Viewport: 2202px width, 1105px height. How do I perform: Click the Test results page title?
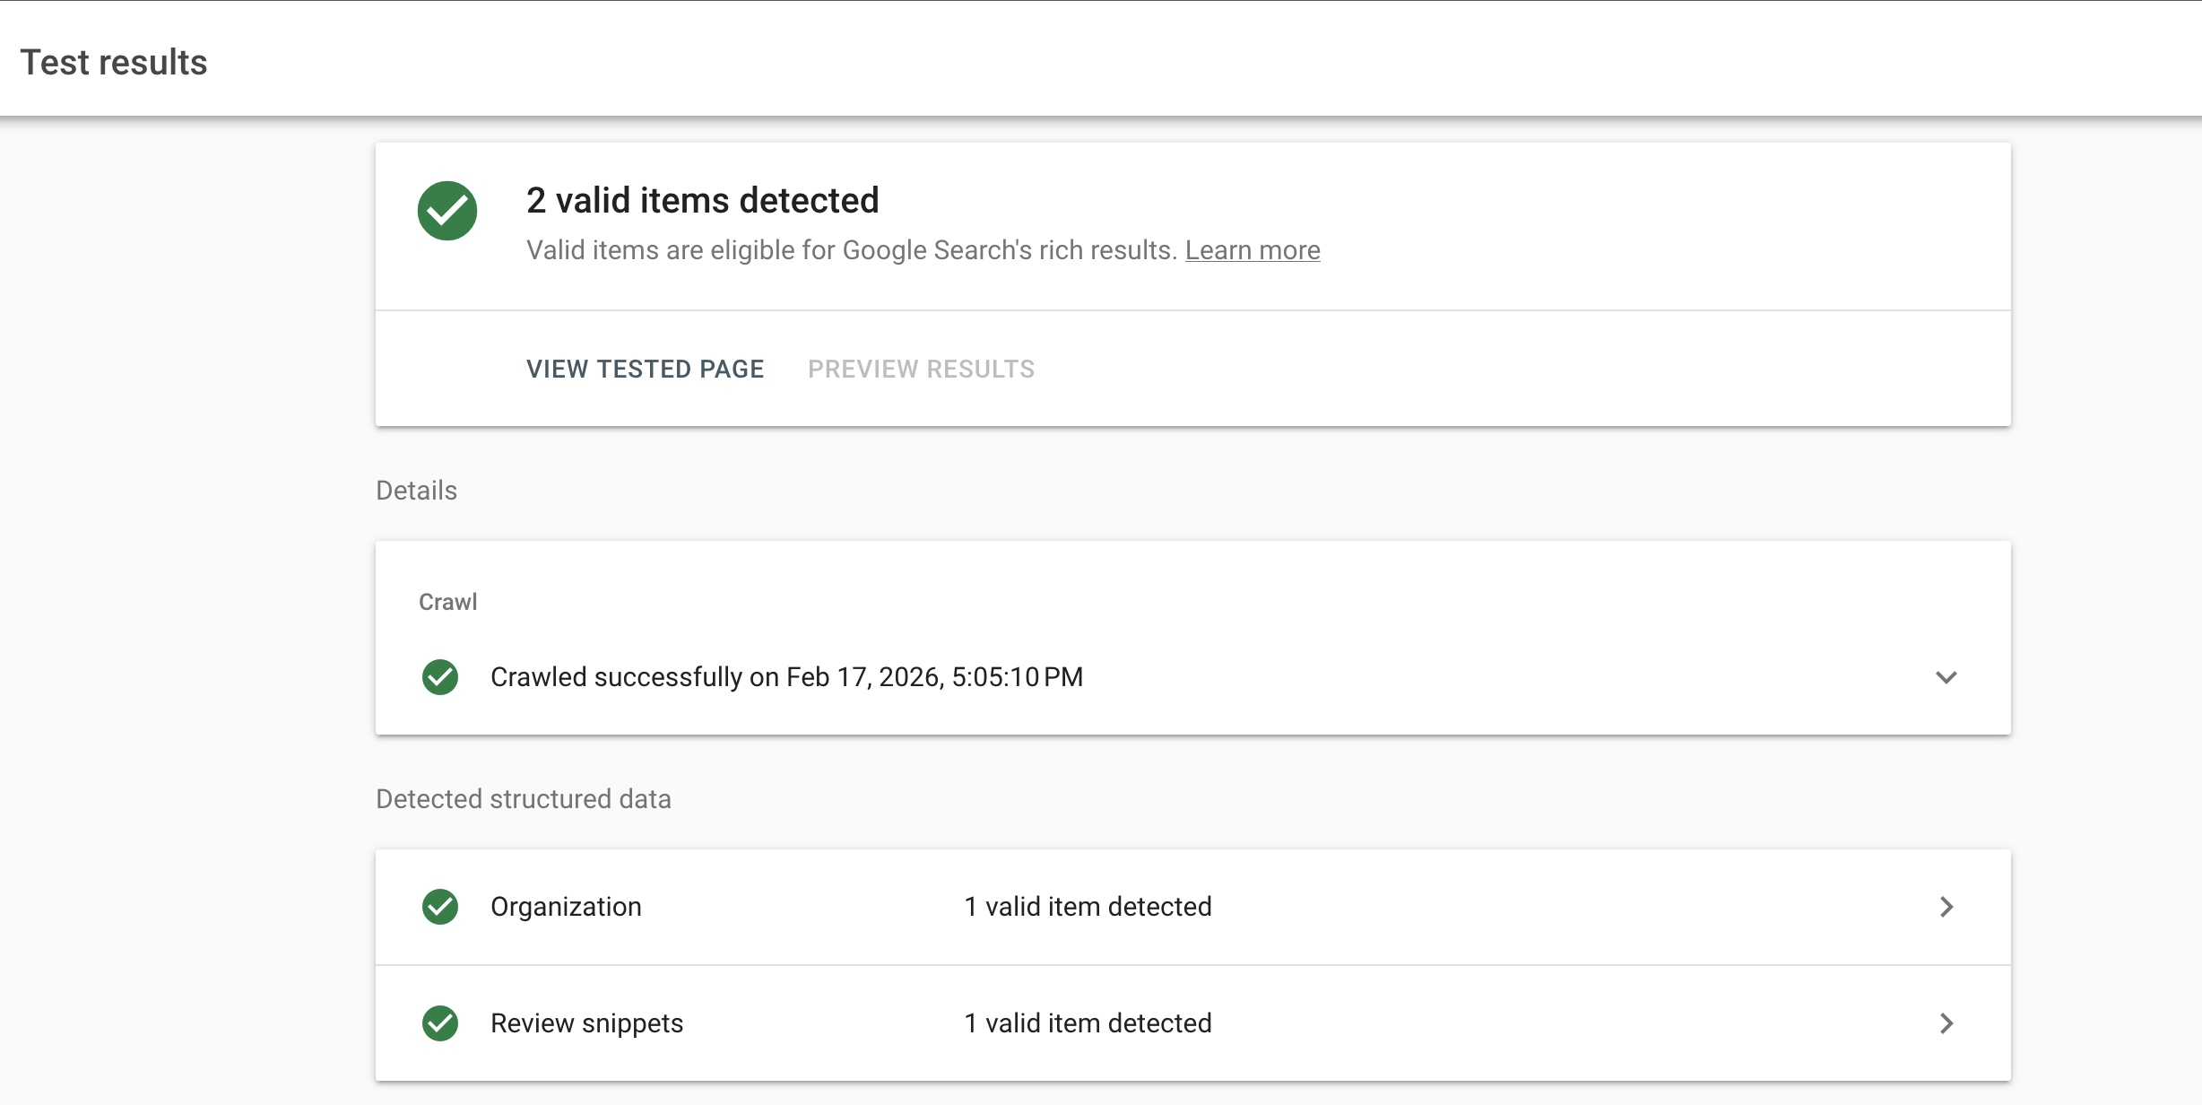114,62
